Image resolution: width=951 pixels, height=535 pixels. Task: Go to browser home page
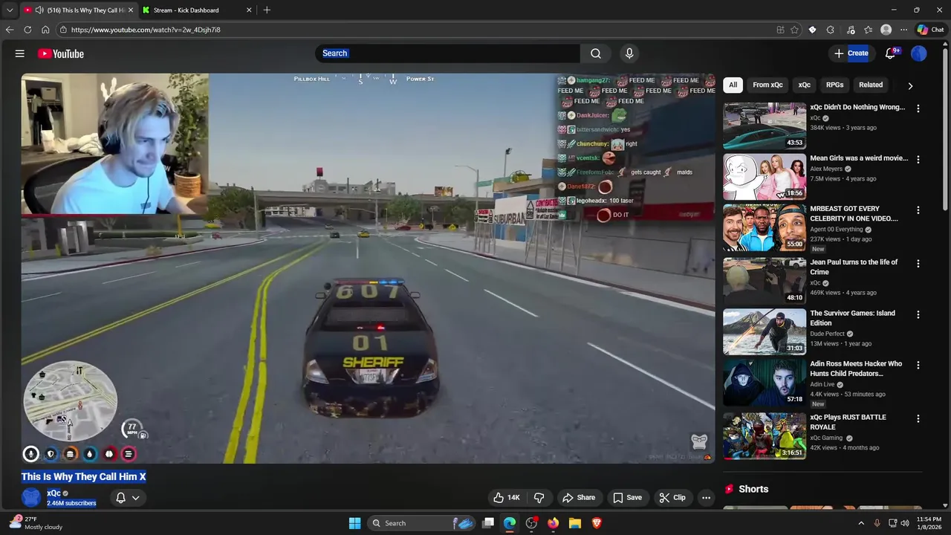[45, 30]
